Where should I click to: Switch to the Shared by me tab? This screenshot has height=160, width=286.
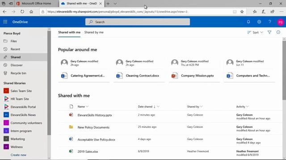pos(94,32)
